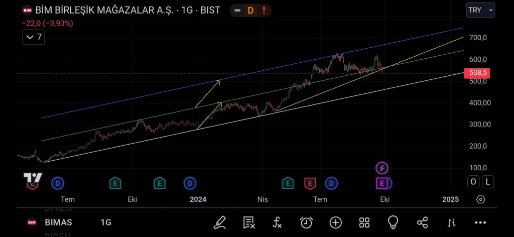Tap the list-with-X remove objects icon
This screenshot has height=237, width=514.
point(249,222)
